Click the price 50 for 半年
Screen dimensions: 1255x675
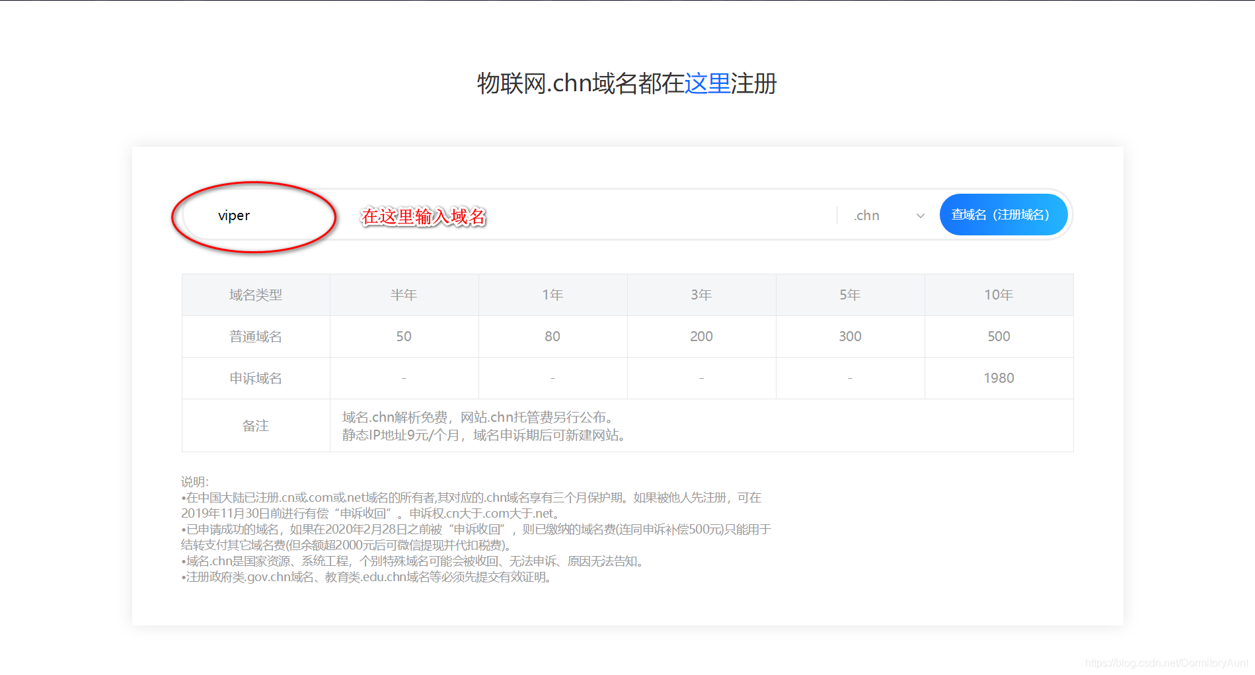coord(403,336)
